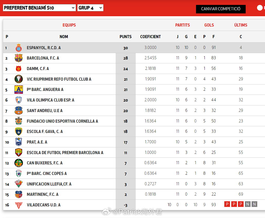Click the Escola F. Gava crest
Image resolution: width=265 pixels, height=218 pixels.
point(19,131)
